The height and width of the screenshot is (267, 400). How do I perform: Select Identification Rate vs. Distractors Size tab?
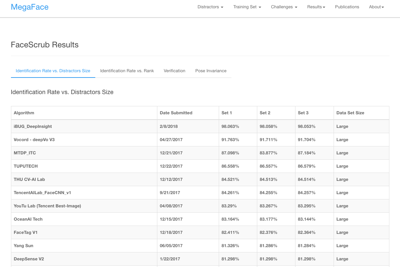pos(53,71)
